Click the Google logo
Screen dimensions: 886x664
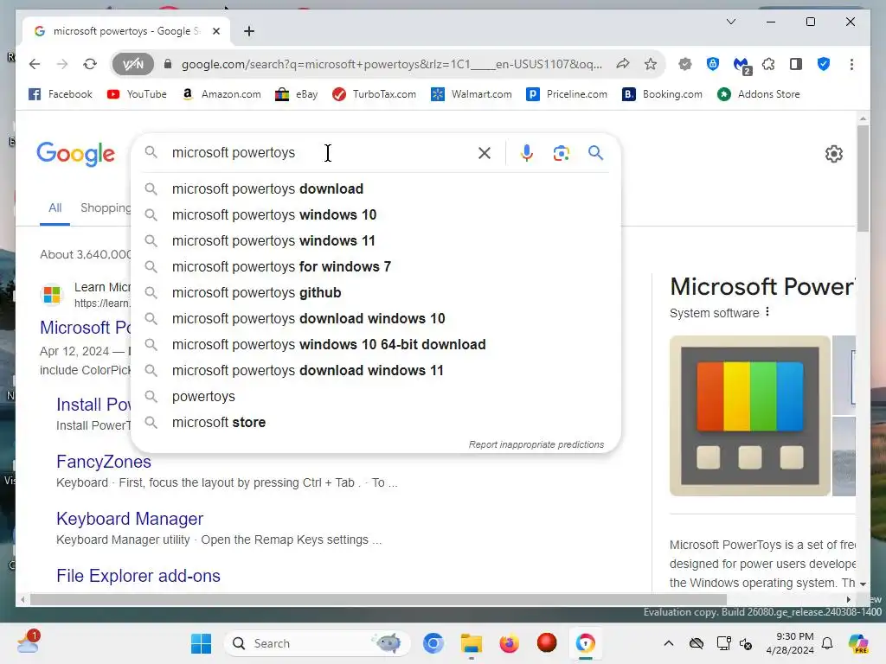75,154
